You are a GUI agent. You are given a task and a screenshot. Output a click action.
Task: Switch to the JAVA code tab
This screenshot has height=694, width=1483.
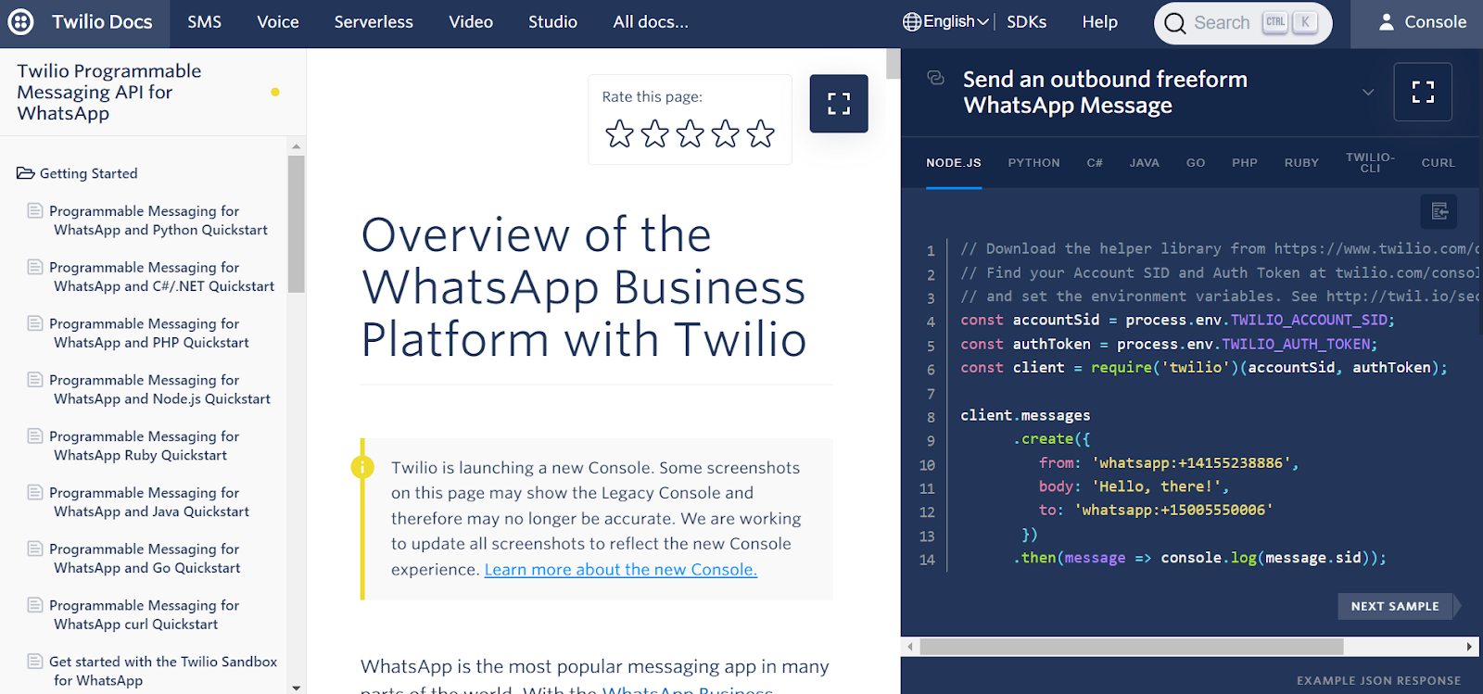click(x=1145, y=163)
